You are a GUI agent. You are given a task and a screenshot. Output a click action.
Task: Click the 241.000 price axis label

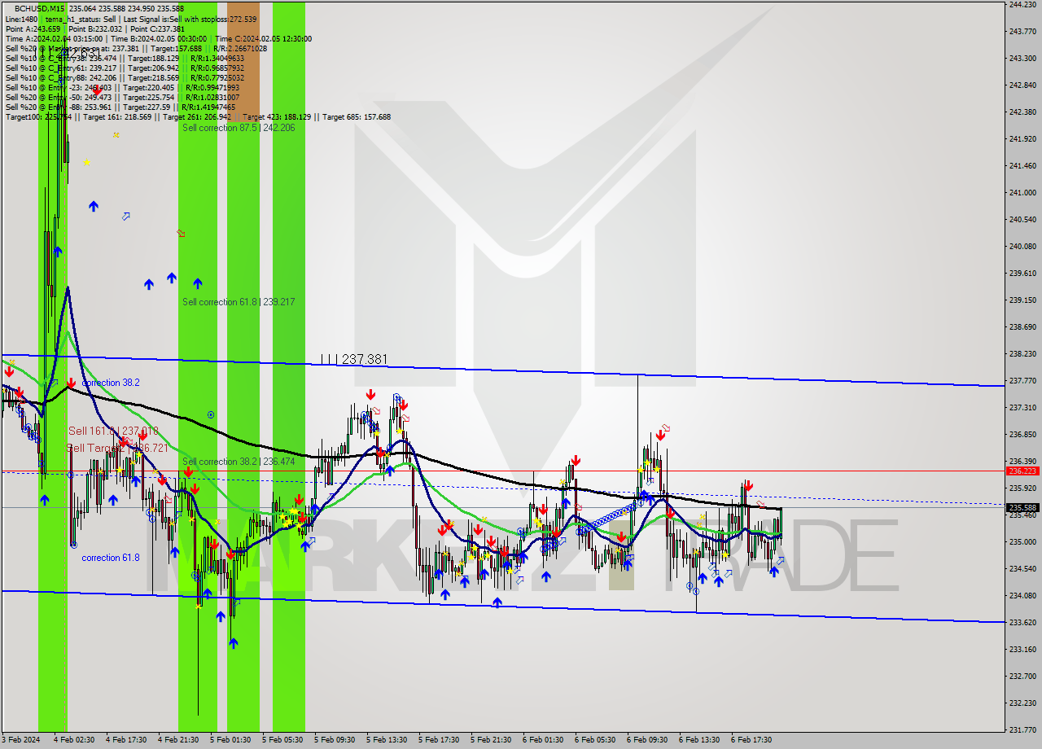click(1022, 193)
